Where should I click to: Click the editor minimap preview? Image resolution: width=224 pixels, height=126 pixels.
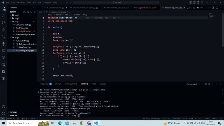point(211,16)
